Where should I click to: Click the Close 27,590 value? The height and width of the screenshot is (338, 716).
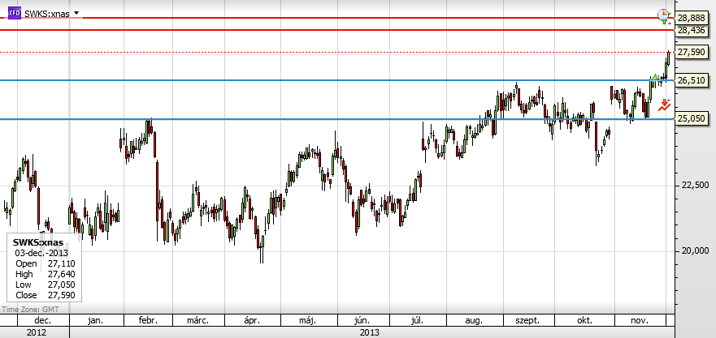pos(61,295)
